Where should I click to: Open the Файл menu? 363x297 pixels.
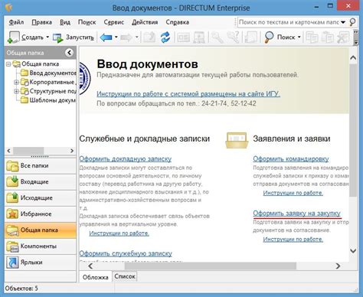pos(16,22)
